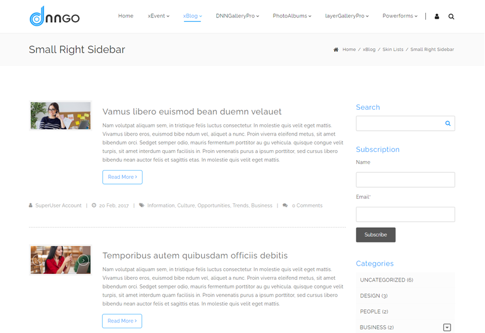This screenshot has width=485, height=333.
Task: Click the header search magnifier icon
Action: [451, 16]
